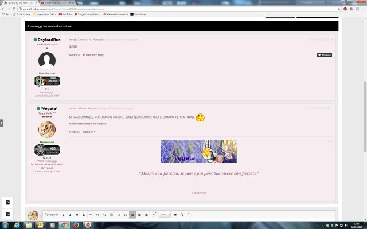Share RayfordBus's post using the share icon

[x=333, y=40]
